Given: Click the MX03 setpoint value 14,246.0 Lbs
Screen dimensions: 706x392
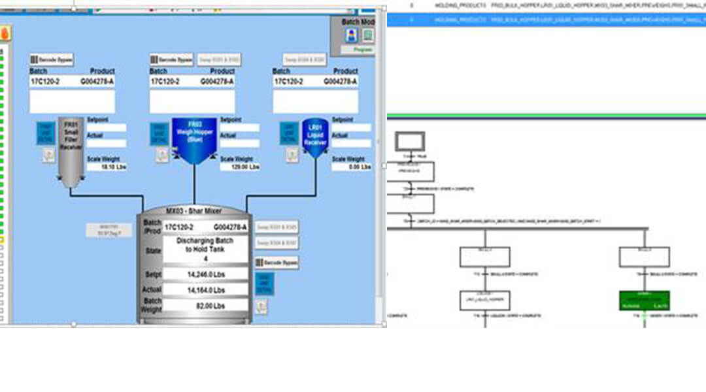Looking at the screenshot, I should tap(205, 274).
